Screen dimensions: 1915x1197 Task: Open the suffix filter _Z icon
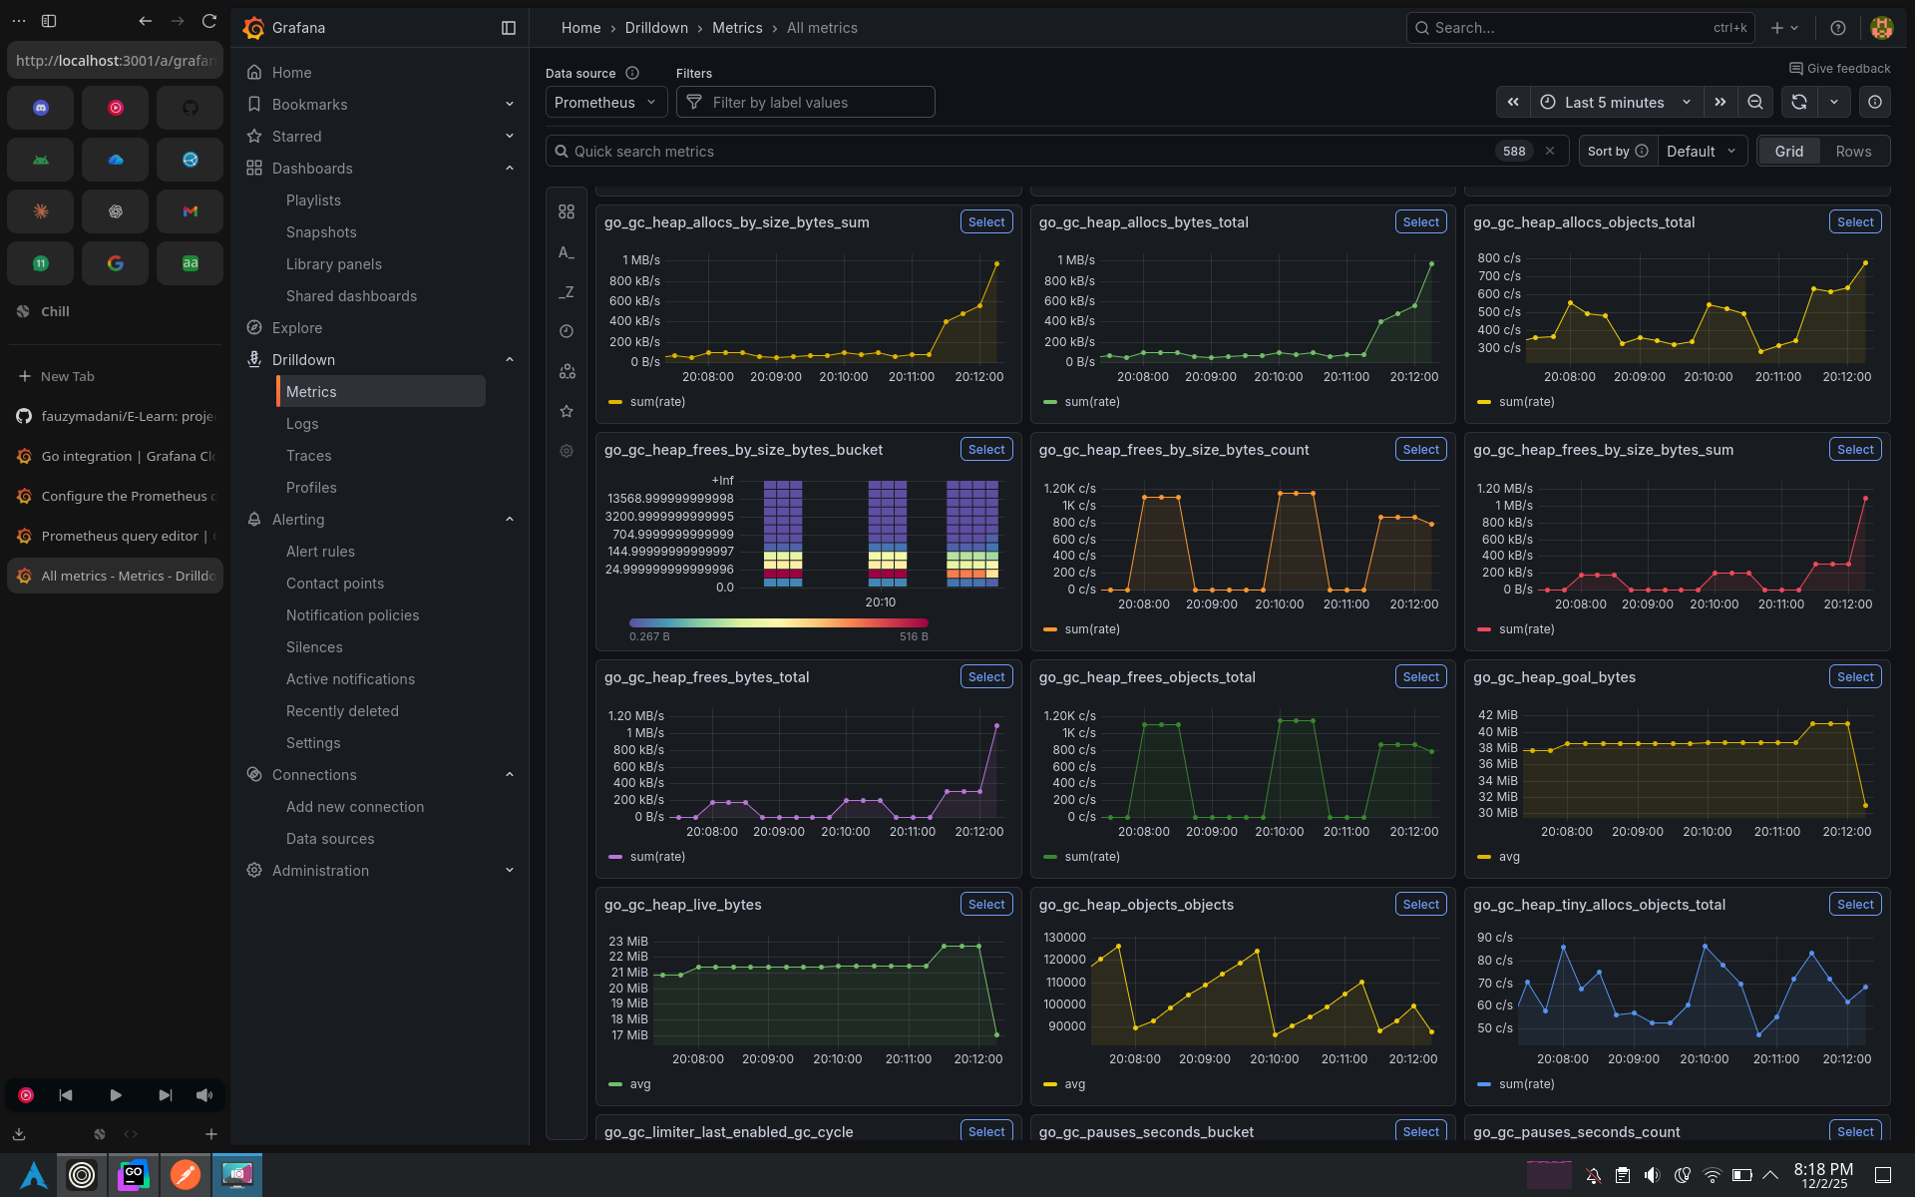pos(567,292)
